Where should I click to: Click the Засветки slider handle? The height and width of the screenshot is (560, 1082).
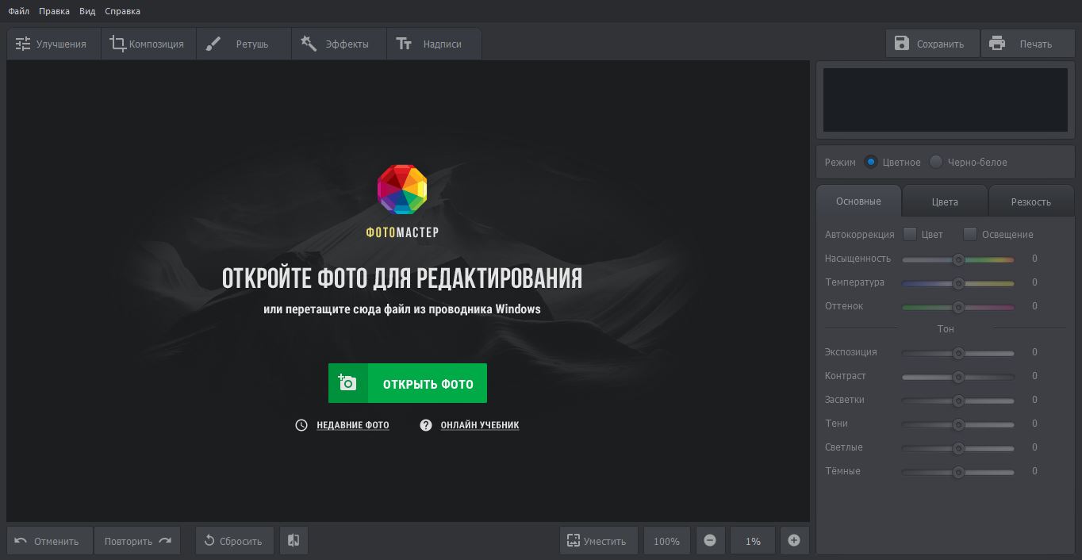(958, 401)
